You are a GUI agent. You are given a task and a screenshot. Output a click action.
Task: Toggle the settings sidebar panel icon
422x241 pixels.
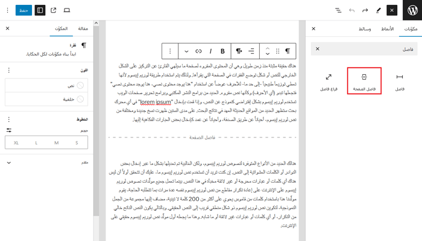(40, 10)
